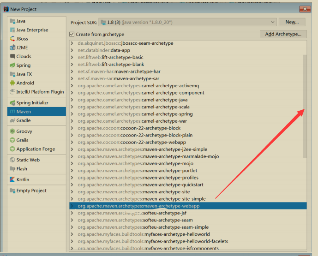
Task: Click the Flash icon
Action: click(12, 169)
